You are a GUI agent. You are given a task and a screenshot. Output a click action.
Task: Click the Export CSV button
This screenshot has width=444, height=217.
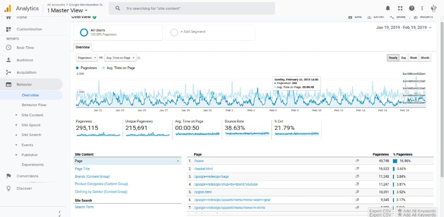[x=380, y=211]
